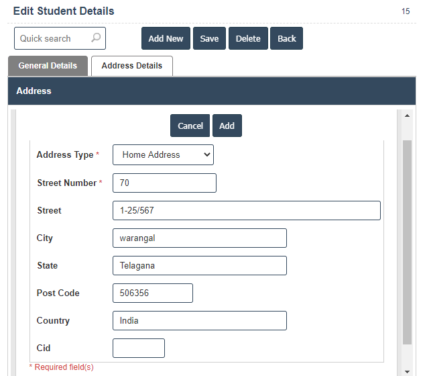Go Back using the Back button
425x376 pixels.
point(287,38)
